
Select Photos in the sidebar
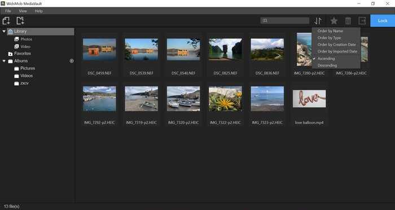tap(26, 39)
